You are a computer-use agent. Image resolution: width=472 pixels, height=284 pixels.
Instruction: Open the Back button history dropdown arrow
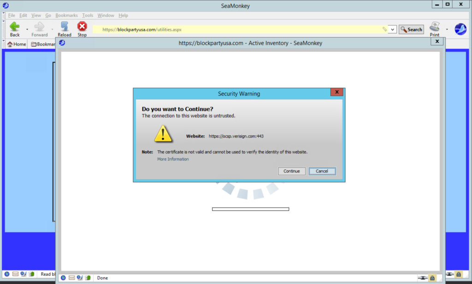pos(27,29)
